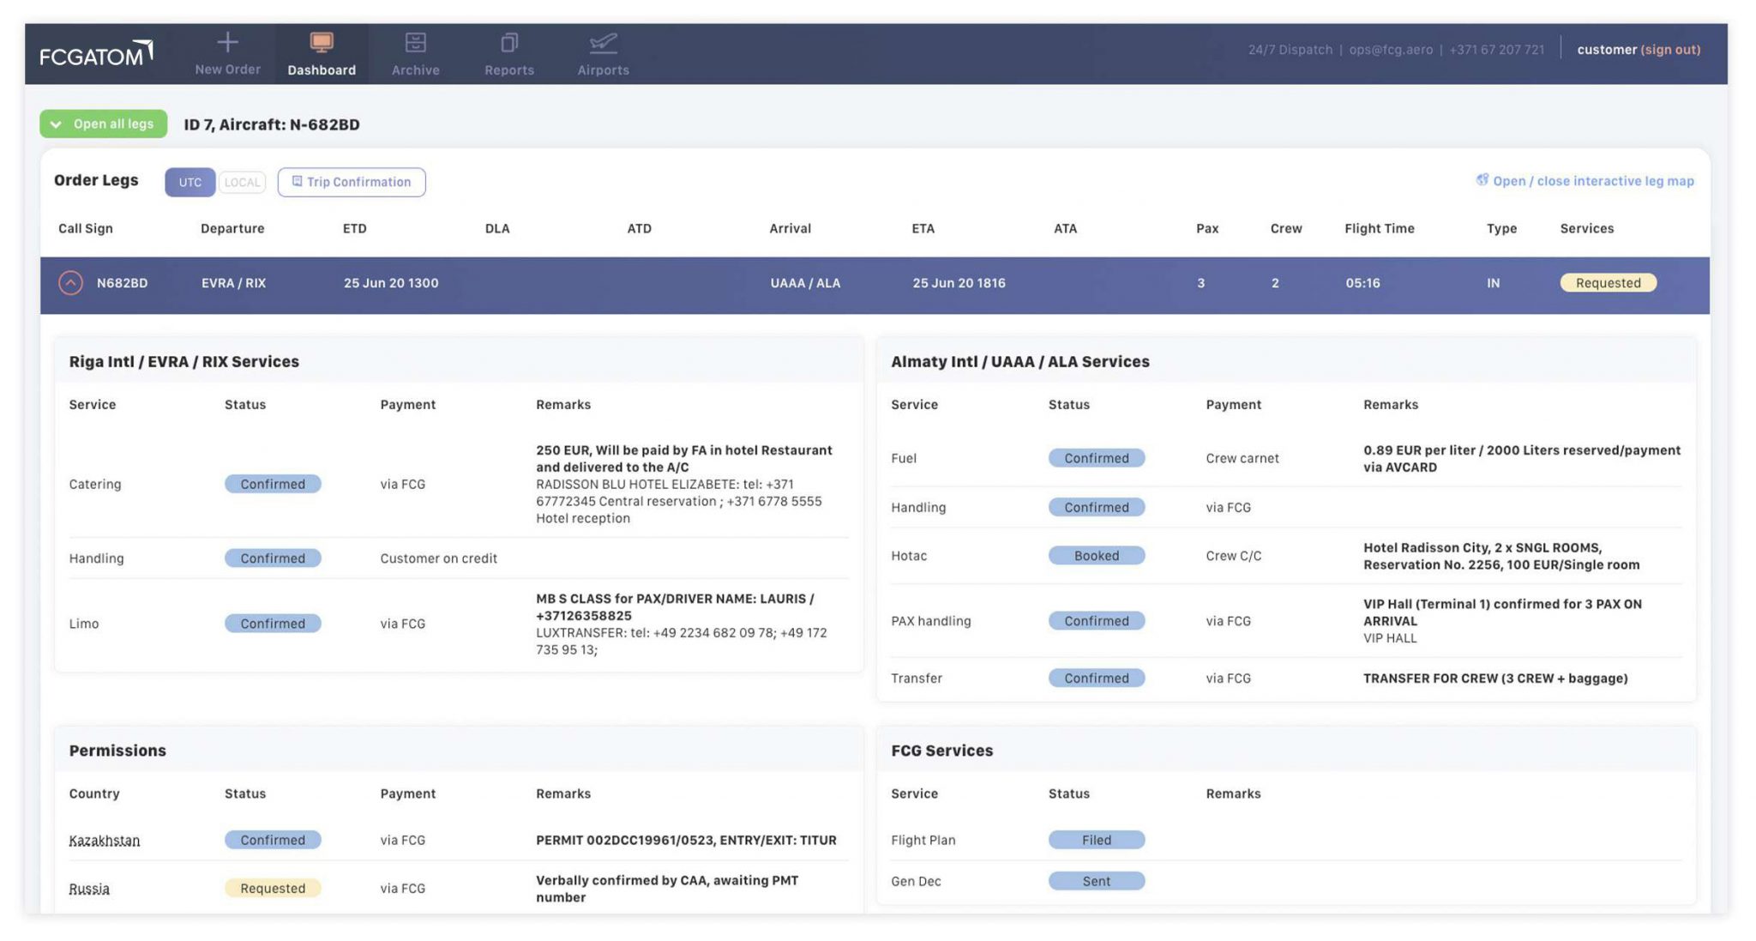Switch time display to LOCAL
This screenshot has height=941, width=1756.
(x=241, y=182)
